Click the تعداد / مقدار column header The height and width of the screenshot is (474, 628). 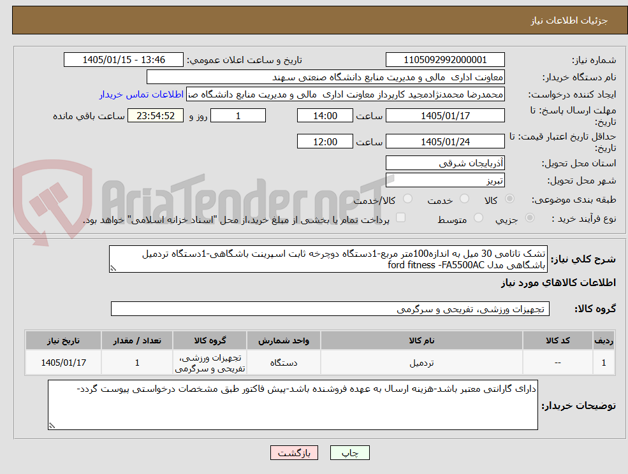click(x=137, y=340)
